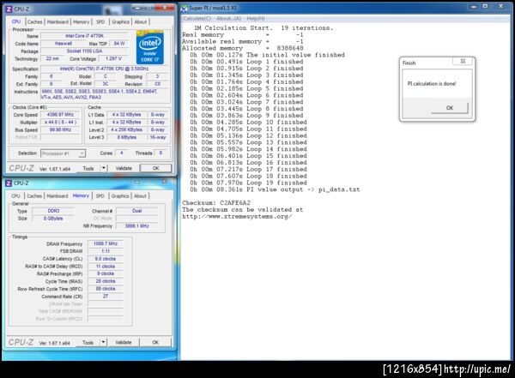This screenshot has width=515, height=378.
Task: Click the DRAM Frequency 1099.7 MHz value
Action: 106,243
